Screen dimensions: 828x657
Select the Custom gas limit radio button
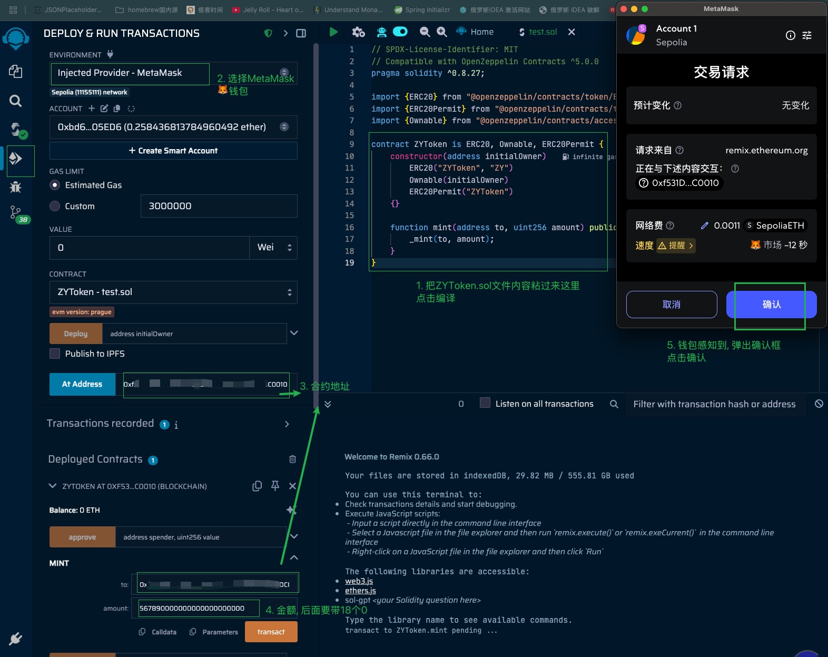click(x=55, y=206)
